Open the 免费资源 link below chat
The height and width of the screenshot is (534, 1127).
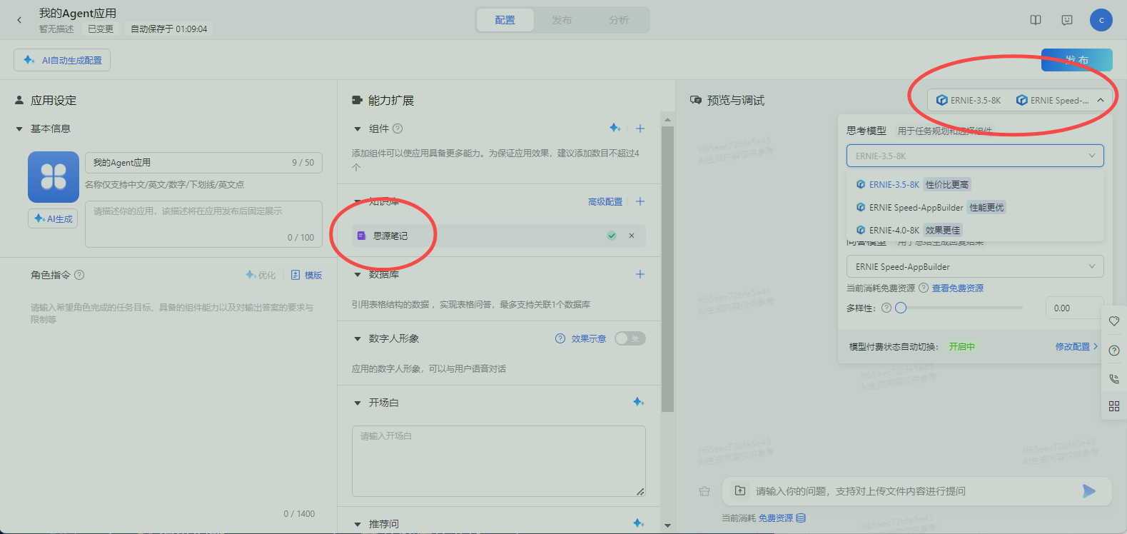776,518
